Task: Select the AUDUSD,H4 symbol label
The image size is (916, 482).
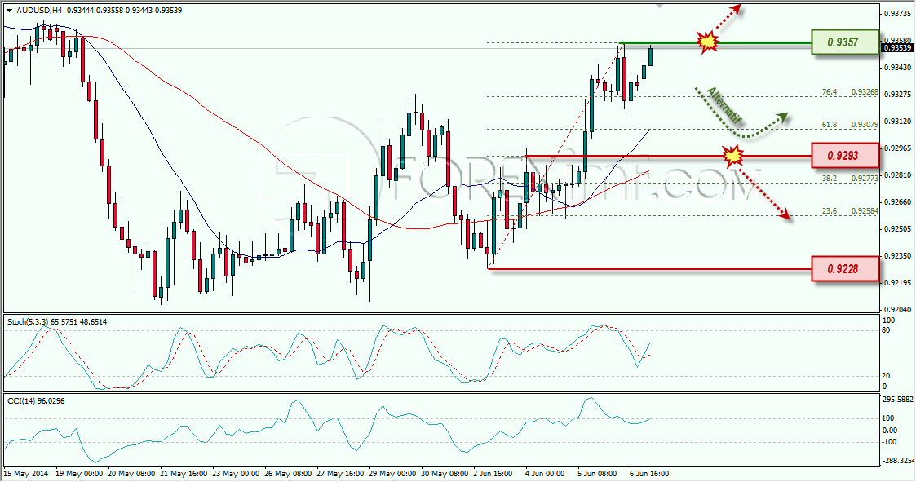Action: click(x=40, y=11)
